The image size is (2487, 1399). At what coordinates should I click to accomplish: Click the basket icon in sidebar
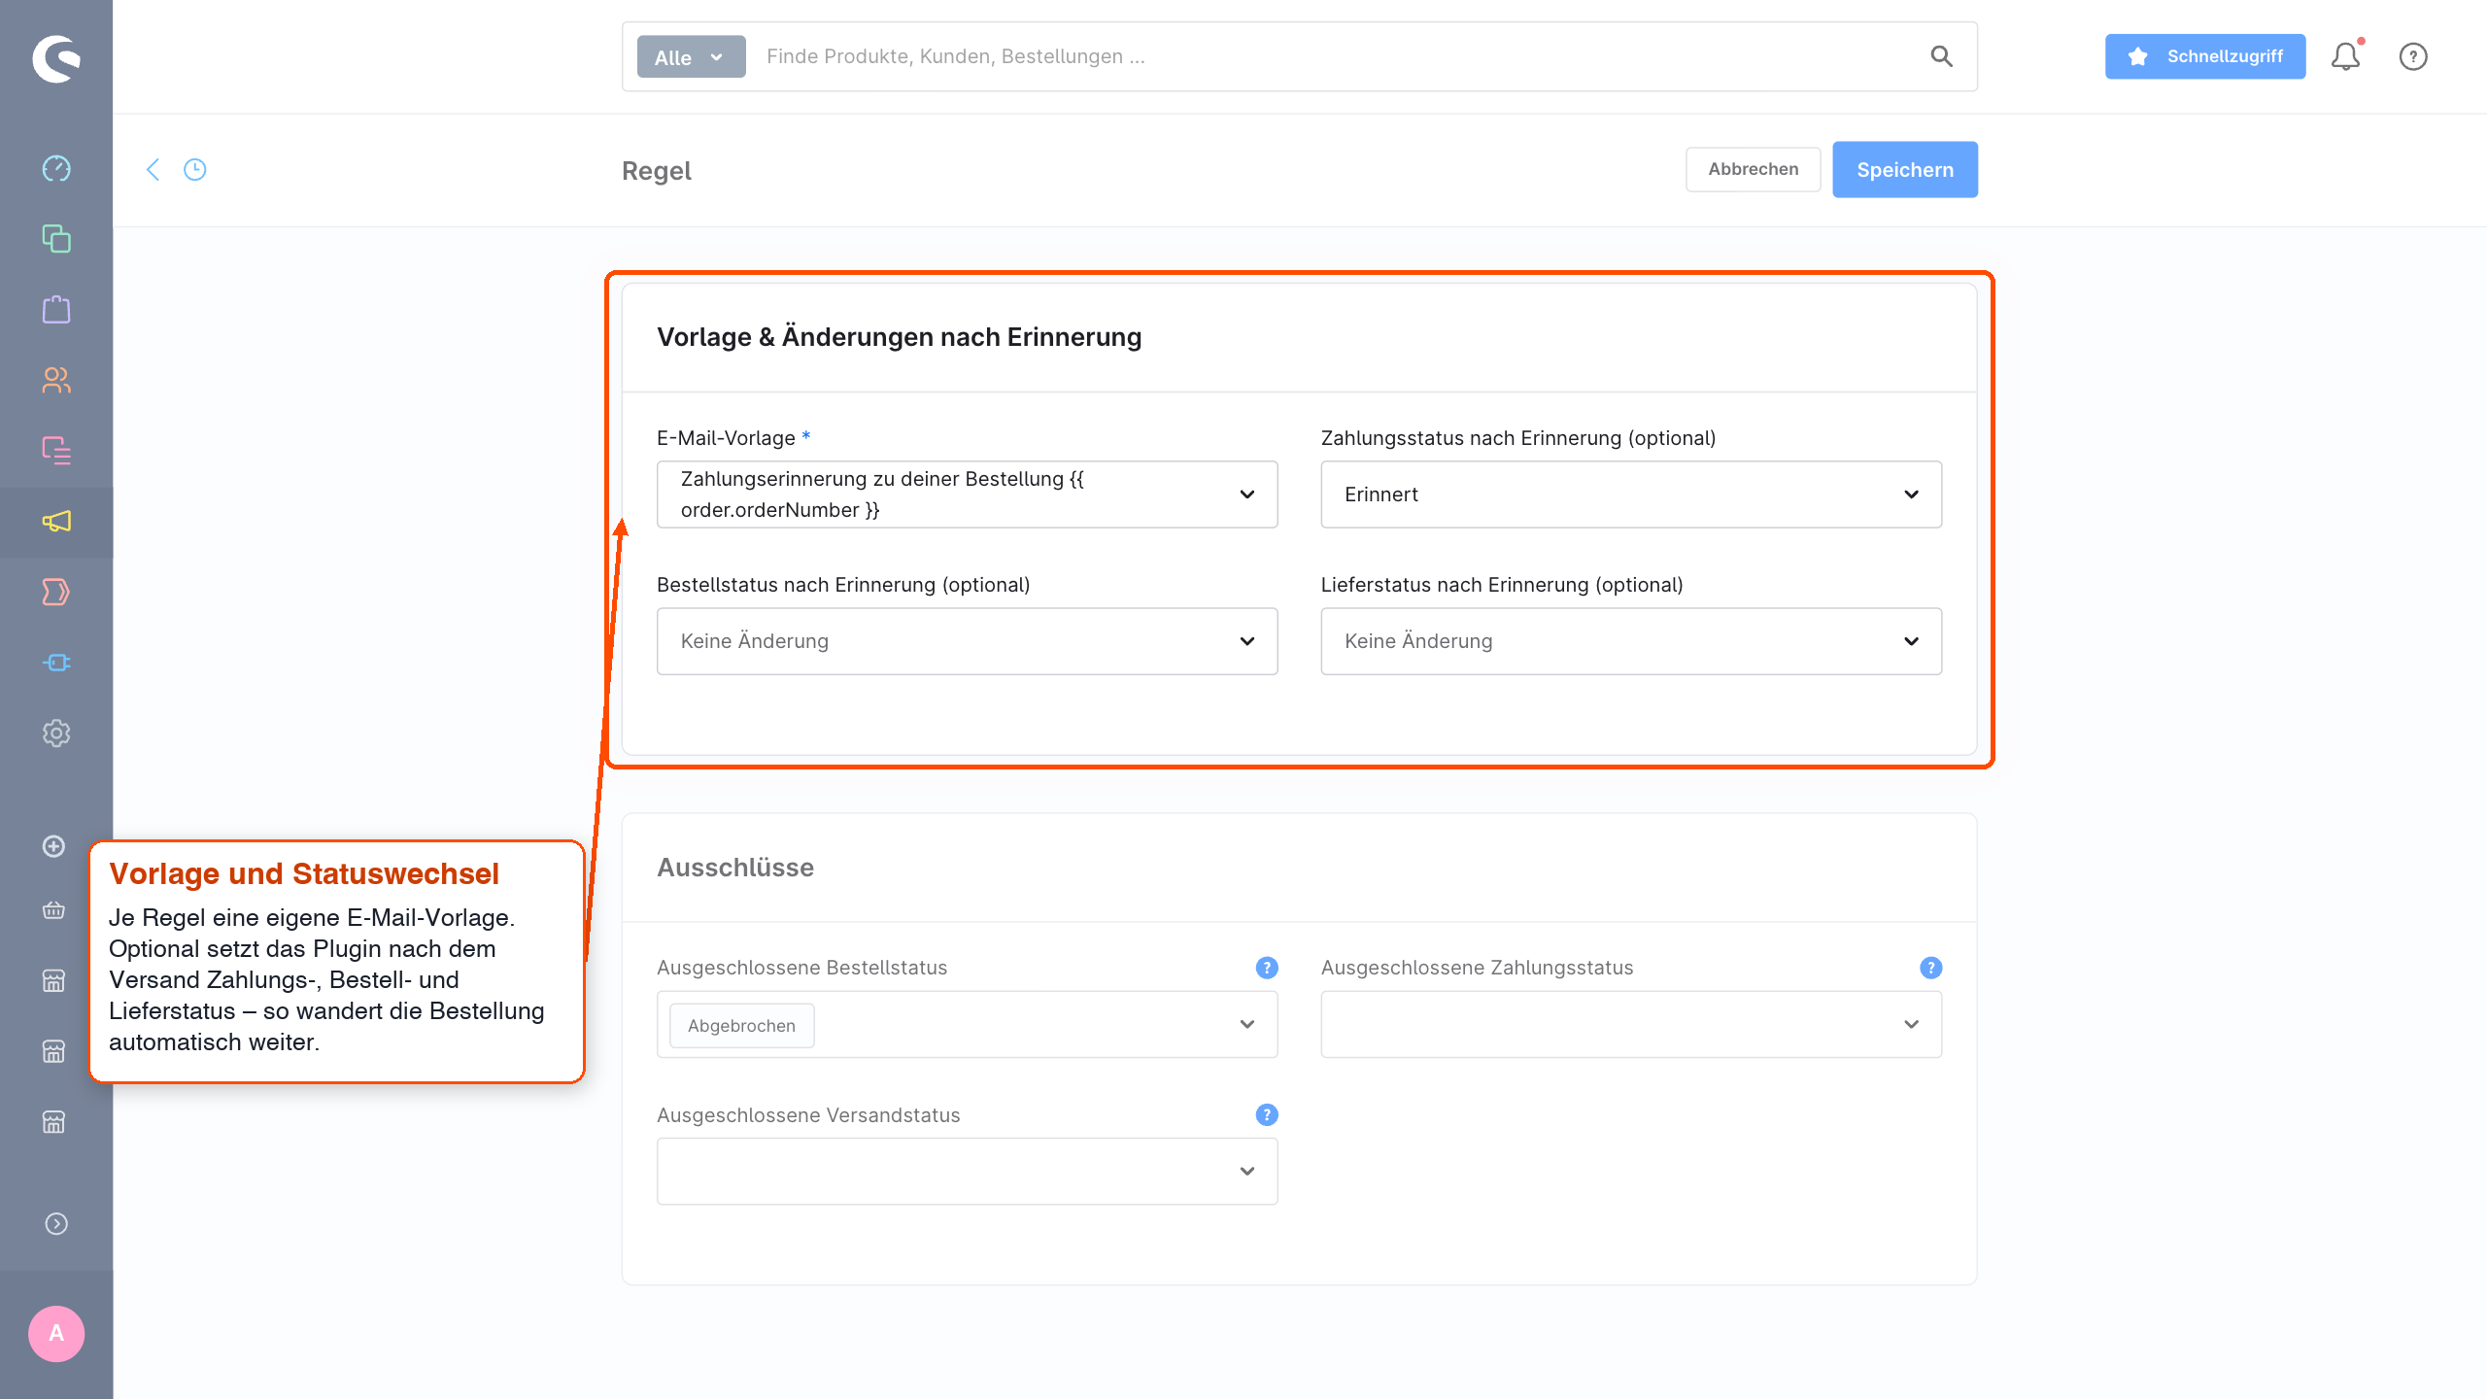coord(54,910)
